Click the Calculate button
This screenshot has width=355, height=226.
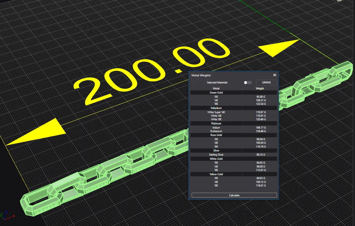tap(234, 195)
